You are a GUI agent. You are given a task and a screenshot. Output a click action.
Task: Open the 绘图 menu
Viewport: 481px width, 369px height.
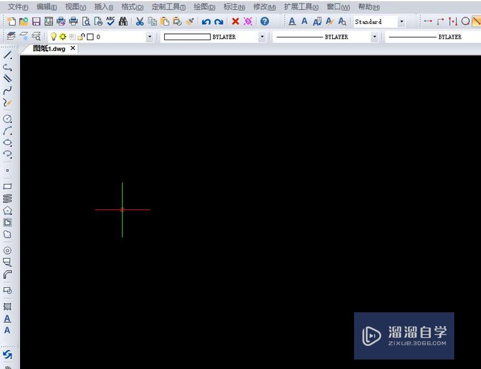[204, 7]
